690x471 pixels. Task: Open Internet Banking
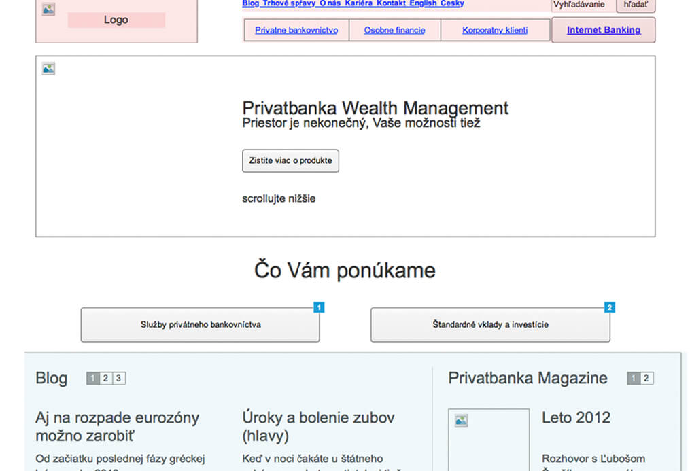(x=603, y=30)
